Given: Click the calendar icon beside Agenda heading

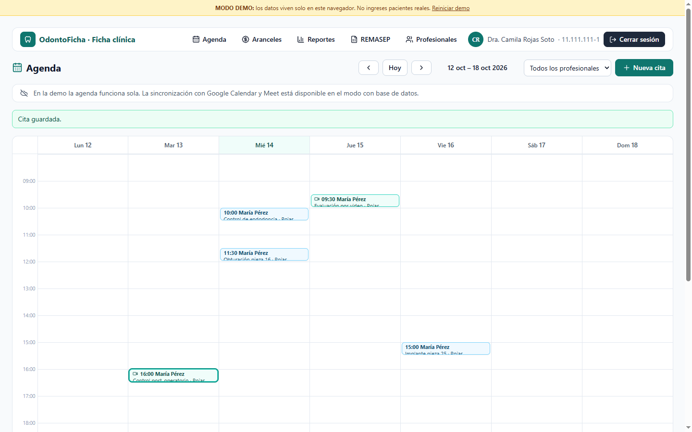Looking at the screenshot, I should point(17,68).
